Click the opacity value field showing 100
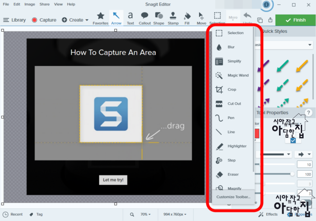Viewport: 316px width, 221px height. [305, 174]
